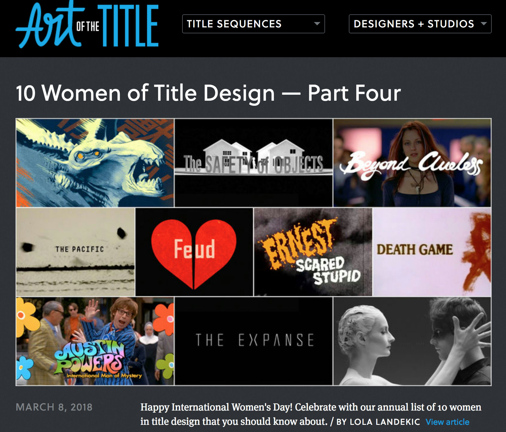
Task: Click the March 8, 2018 date
Action: click(x=54, y=407)
